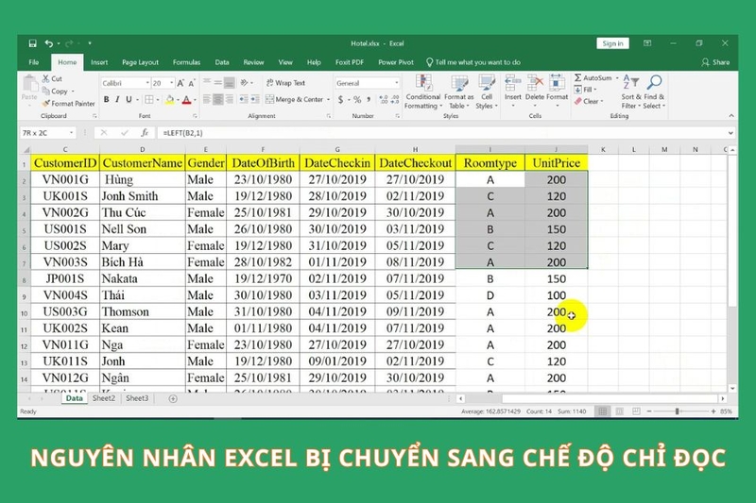This screenshot has height=503, width=756.
Task: Open Sort & Filter menu
Action: point(630,92)
